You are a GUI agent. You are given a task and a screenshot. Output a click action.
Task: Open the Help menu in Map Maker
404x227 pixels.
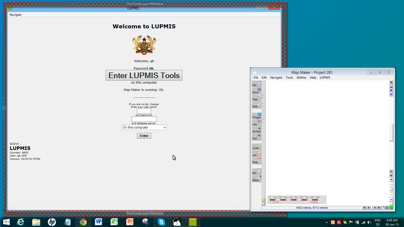pos(313,77)
